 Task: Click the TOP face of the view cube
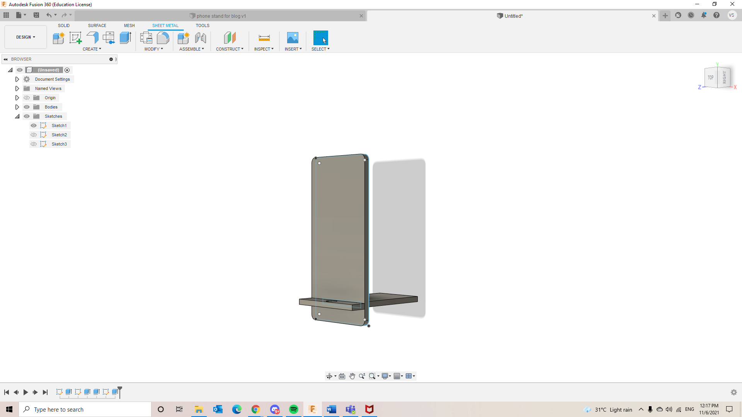[710, 78]
